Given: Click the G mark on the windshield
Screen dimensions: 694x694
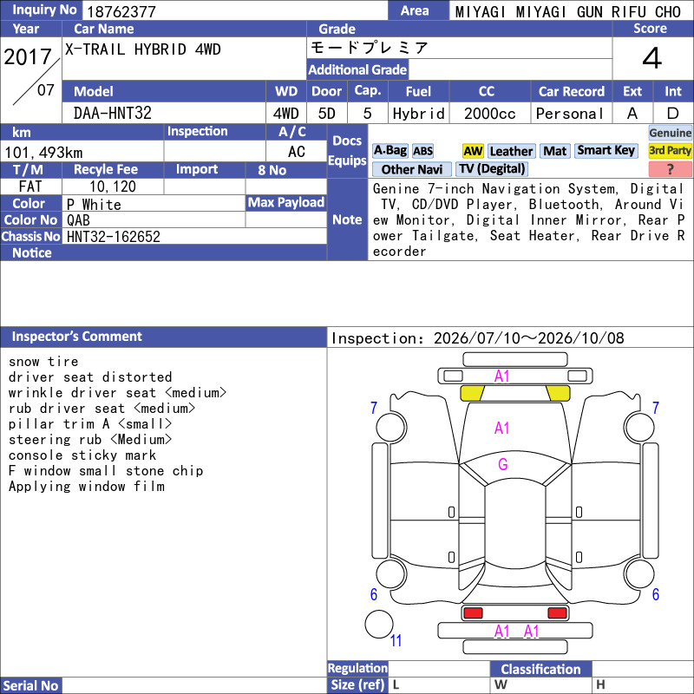Looking at the screenshot, I should 503,464.
